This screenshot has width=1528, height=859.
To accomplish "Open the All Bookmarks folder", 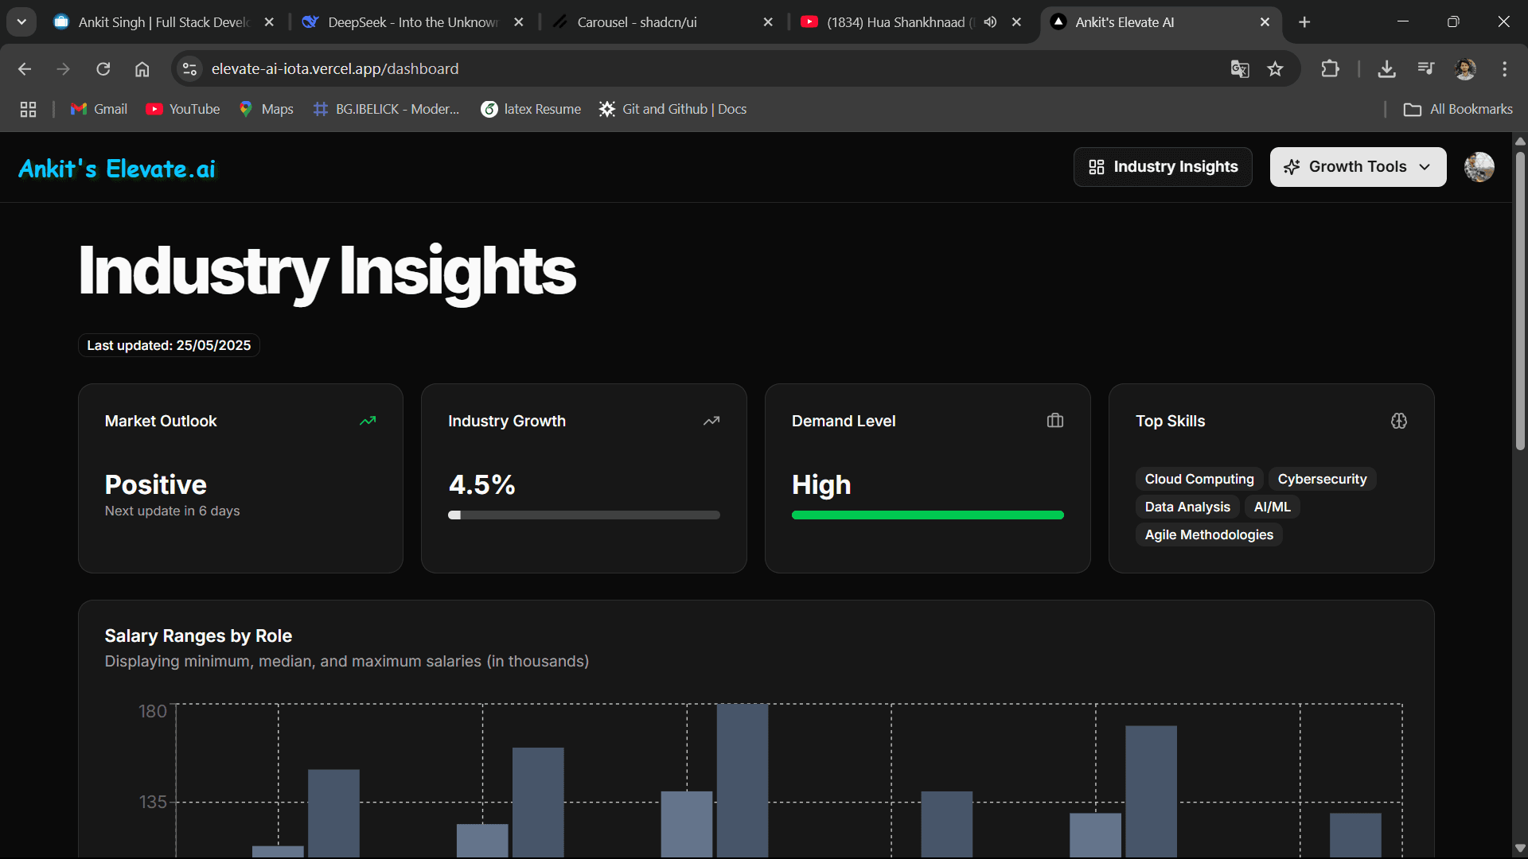I will click(1458, 109).
